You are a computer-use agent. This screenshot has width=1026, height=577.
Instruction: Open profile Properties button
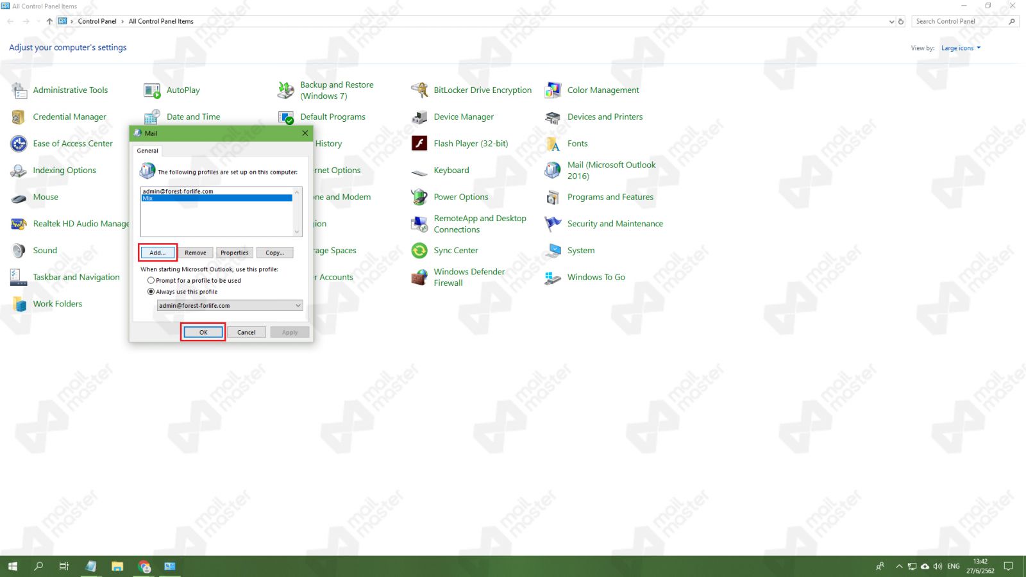[235, 253]
